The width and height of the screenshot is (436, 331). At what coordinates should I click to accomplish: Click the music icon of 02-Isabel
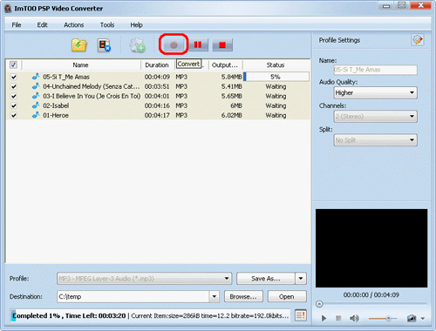[36, 105]
